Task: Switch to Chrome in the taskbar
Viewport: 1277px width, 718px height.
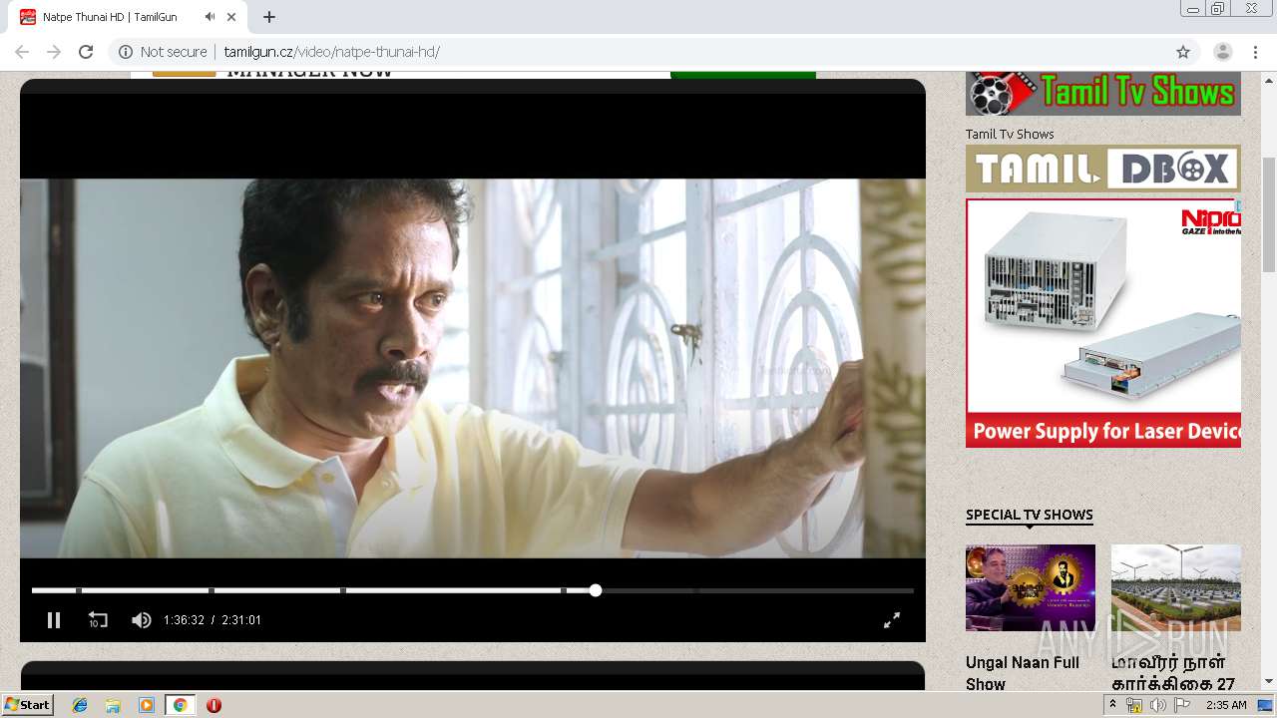Action: pos(180,705)
